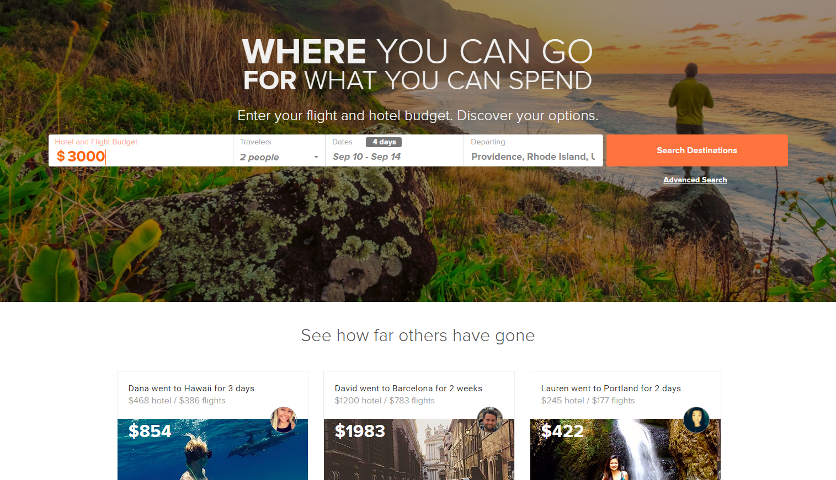Select the Dana went to Hawaii title
The width and height of the screenshot is (836, 480).
pos(191,389)
